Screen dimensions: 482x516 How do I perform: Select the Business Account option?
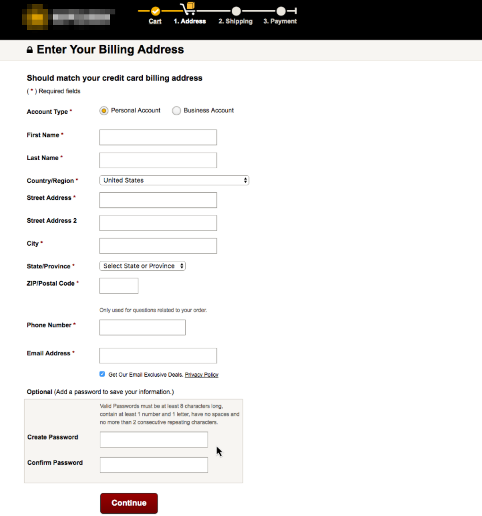click(176, 111)
